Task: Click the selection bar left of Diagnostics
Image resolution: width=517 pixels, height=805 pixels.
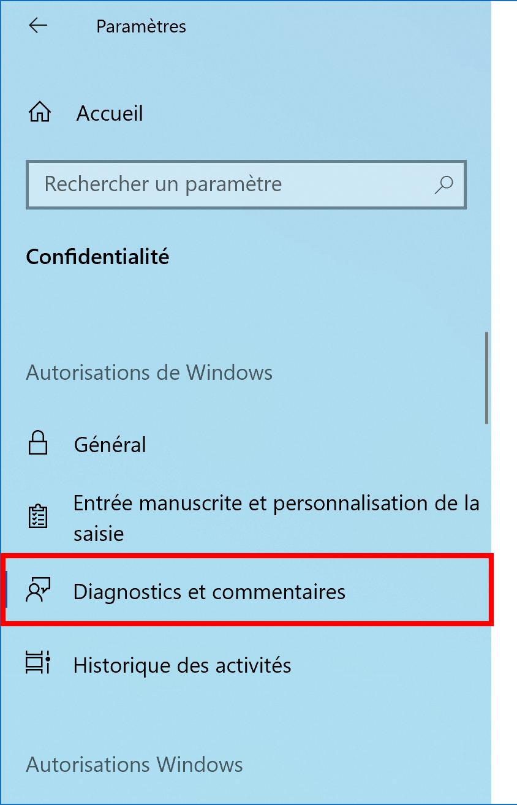Action: pyautogui.click(x=6, y=591)
